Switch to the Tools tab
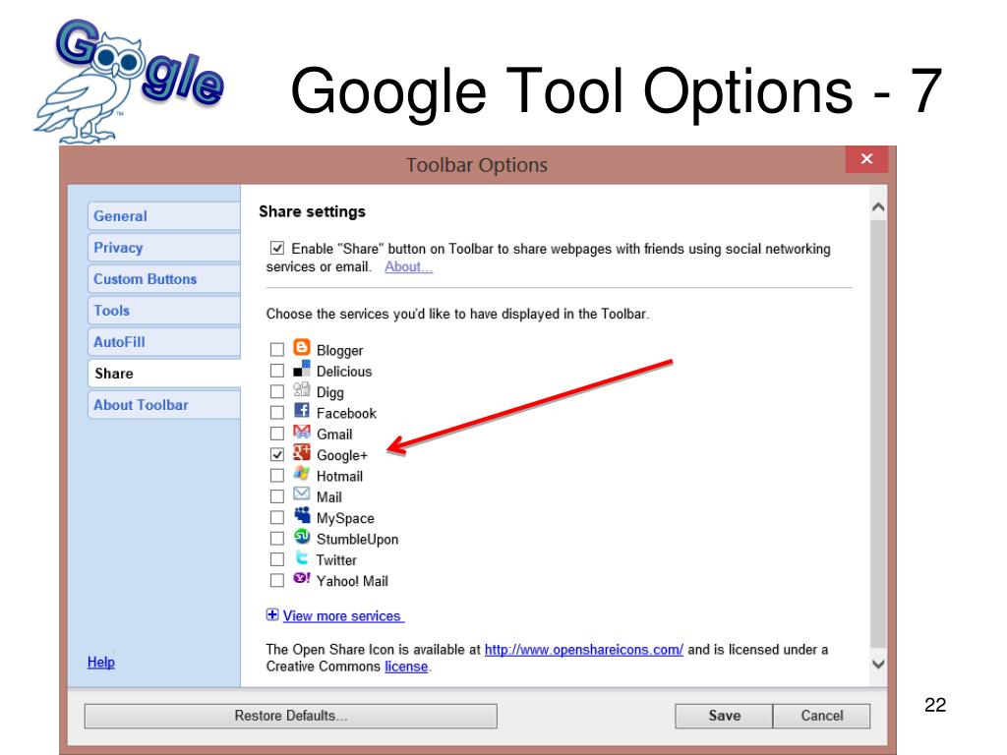The width and height of the screenshot is (1007, 755). coord(164,311)
